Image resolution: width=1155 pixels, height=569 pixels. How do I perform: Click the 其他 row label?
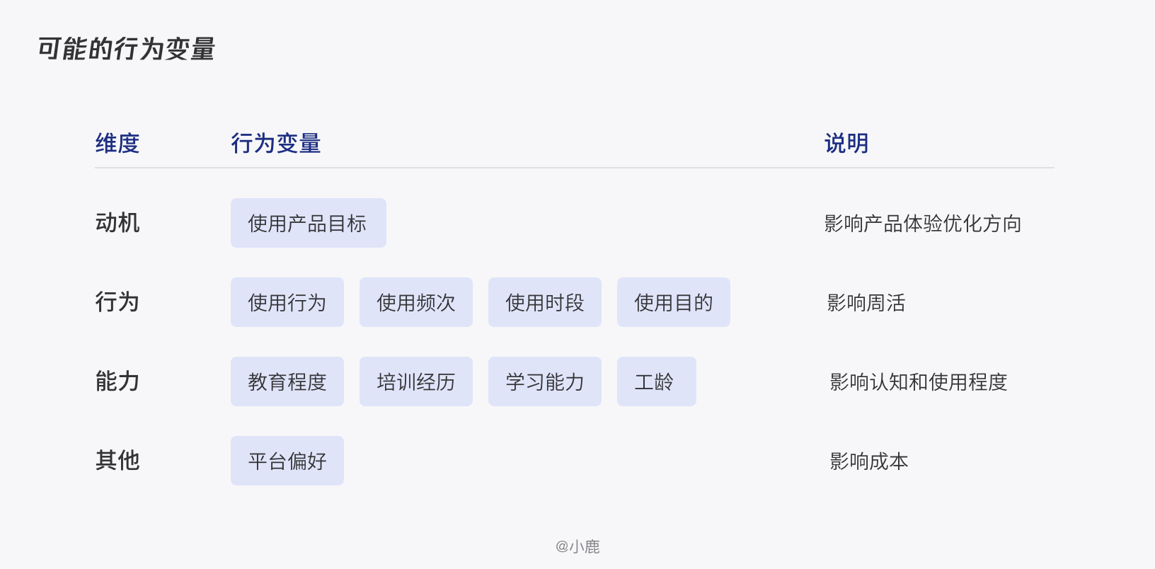tap(117, 461)
